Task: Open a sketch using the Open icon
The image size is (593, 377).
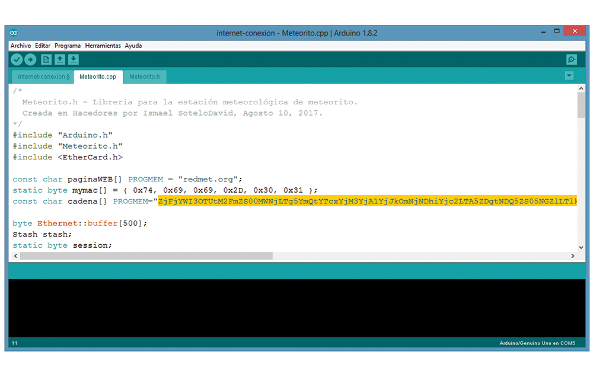Action: pyautogui.click(x=60, y=59)
